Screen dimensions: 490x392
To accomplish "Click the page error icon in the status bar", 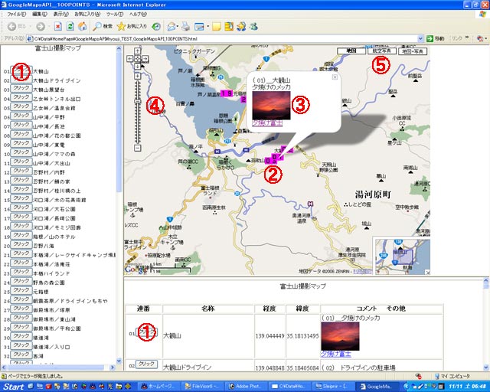I will point(4,377).
